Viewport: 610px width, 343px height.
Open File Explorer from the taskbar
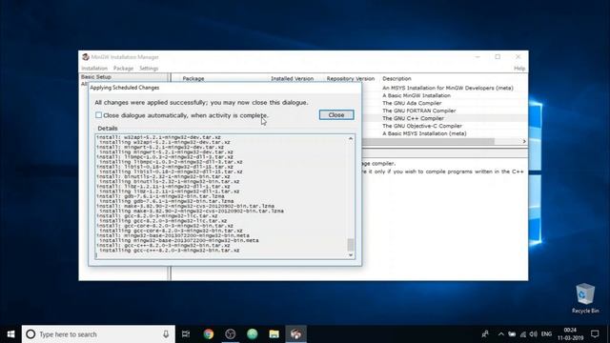pyautogui.click(x=274, y=334)
